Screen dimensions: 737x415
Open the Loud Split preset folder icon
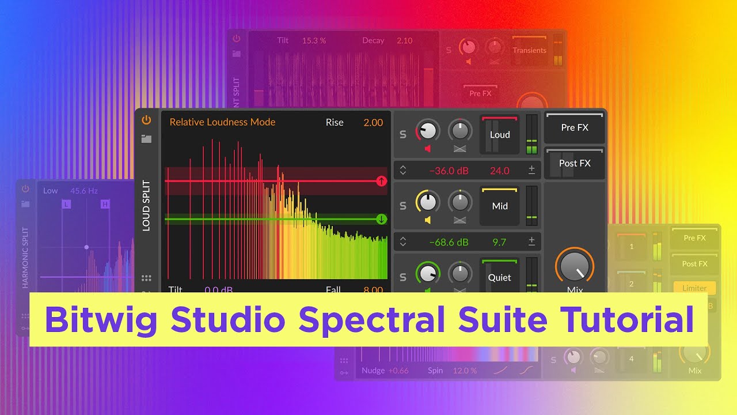(x=146, y=139)
